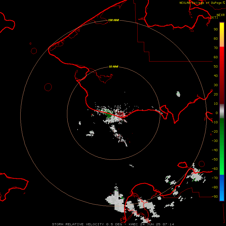Pick the blue bottom segment of color scale
Image resolution: width=226 pixels, height=226 pixels.
pos(222,188)
